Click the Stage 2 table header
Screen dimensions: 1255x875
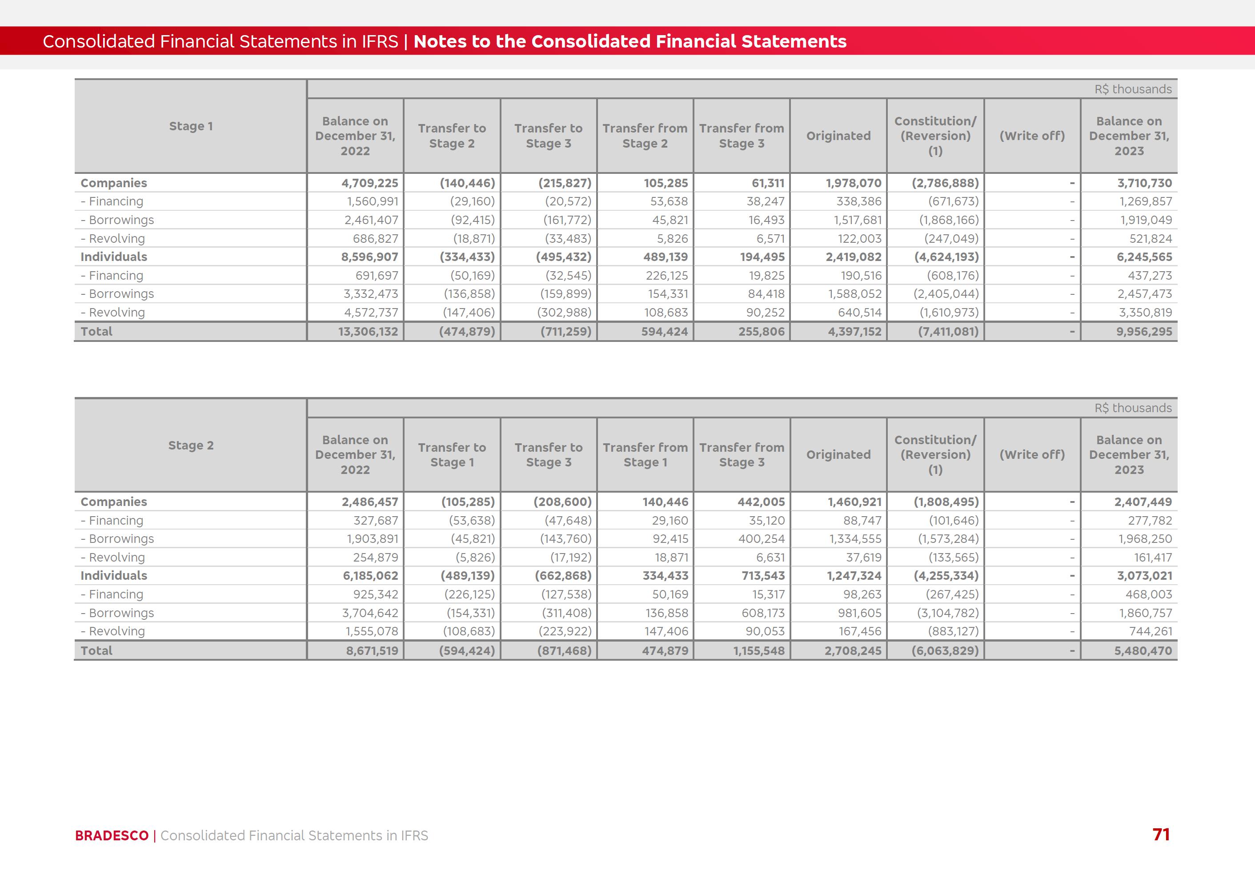tap(191, 446)
